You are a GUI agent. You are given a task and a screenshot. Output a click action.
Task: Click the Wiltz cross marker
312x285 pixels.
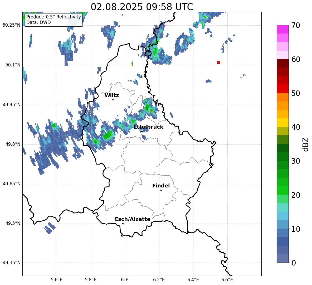(x=113, y=100)
